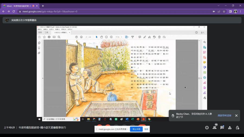Click the yellow comment tool in right pane
The height and width of the screenshot is (137, 244).
point(205,63)
